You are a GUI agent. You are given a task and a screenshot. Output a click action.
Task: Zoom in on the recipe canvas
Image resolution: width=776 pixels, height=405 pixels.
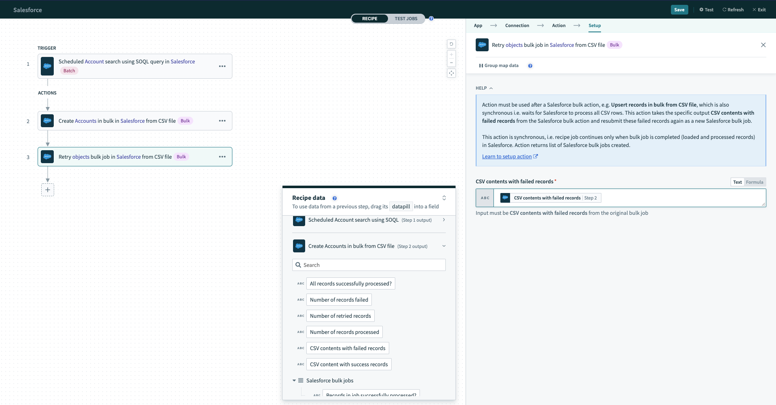click(x=451, y=54)
